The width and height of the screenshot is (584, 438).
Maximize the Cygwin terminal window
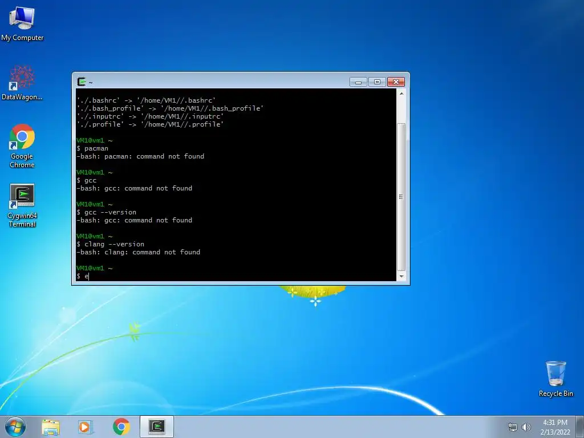(x=377, y=82)
